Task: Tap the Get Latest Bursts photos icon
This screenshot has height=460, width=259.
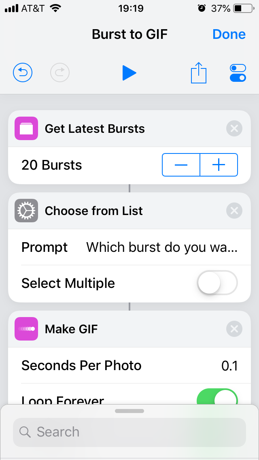Action: coord(26,128)
